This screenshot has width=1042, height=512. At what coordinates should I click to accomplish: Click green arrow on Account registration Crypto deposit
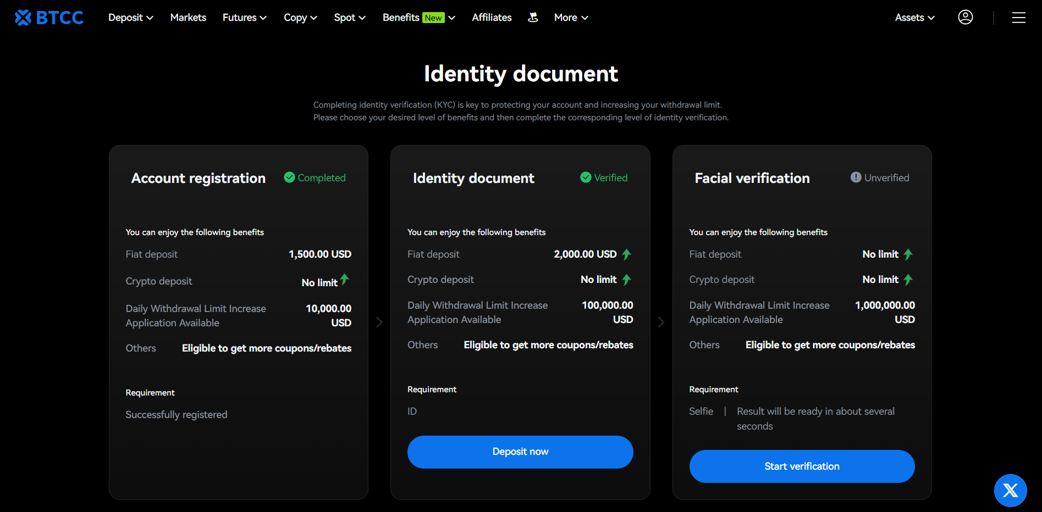345,279
